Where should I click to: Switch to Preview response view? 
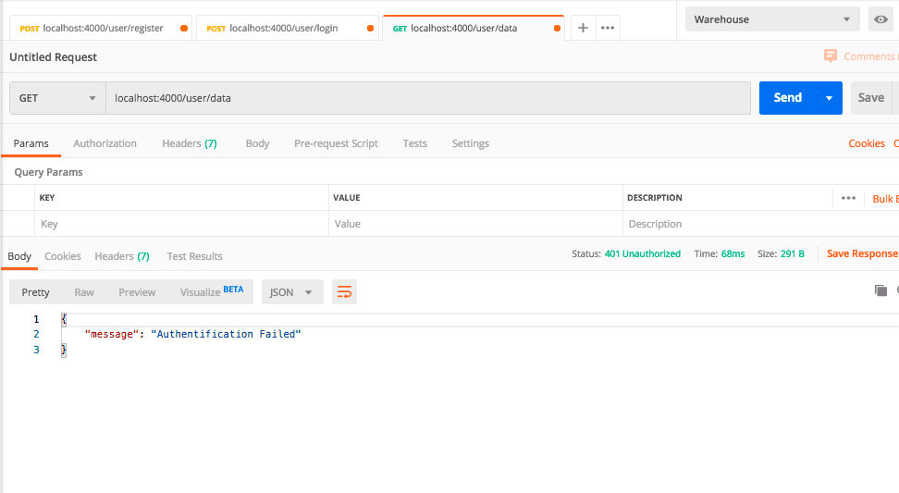(137, 292)
